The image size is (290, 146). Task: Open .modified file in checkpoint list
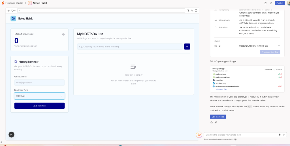click(x=219, y=80)
